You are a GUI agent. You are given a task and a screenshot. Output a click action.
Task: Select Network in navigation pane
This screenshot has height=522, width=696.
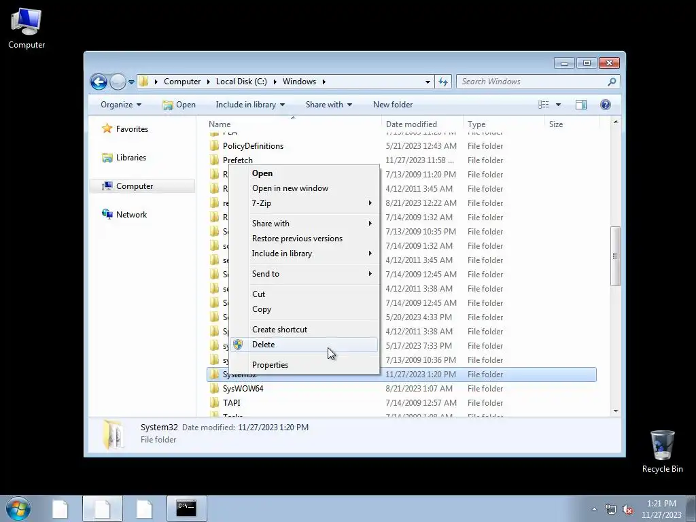pyautogui.click(x=125, y=214)
